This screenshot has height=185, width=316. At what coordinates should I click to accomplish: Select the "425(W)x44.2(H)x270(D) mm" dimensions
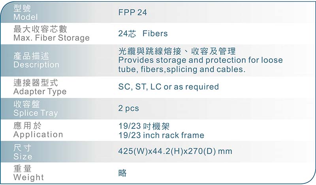coord(175,151)
